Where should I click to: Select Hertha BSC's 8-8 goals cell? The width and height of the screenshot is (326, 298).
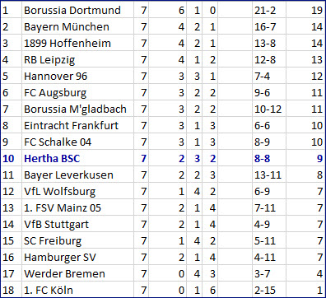[x=269, y=159]
